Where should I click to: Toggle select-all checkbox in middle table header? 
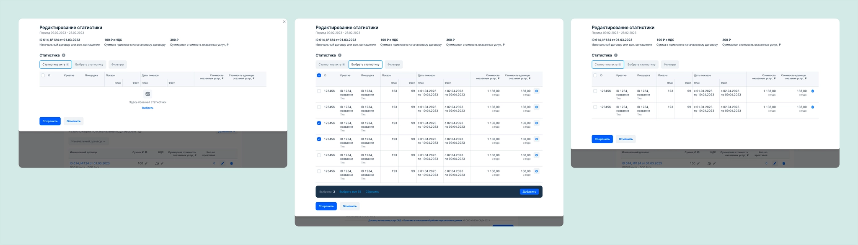point(319,75)
